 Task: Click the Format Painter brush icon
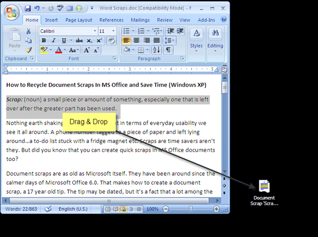pyautogui.click(x=29, y=50)
